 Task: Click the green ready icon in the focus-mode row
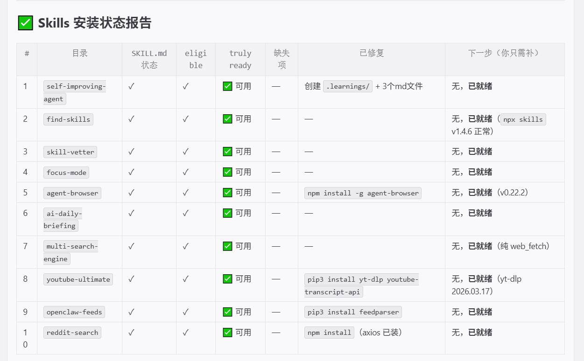(x=227, y=172)
